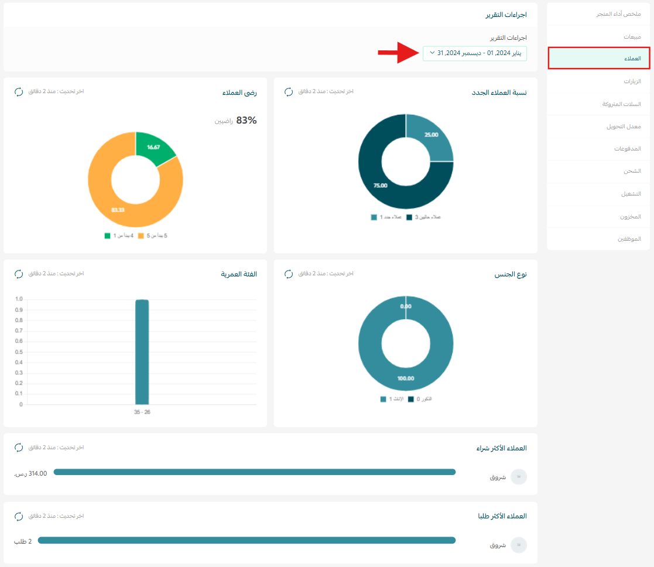Refresh the العملاء الأكثر طلبا card
654x567 pixels.
pyautogui.click(x=19, y=516)
